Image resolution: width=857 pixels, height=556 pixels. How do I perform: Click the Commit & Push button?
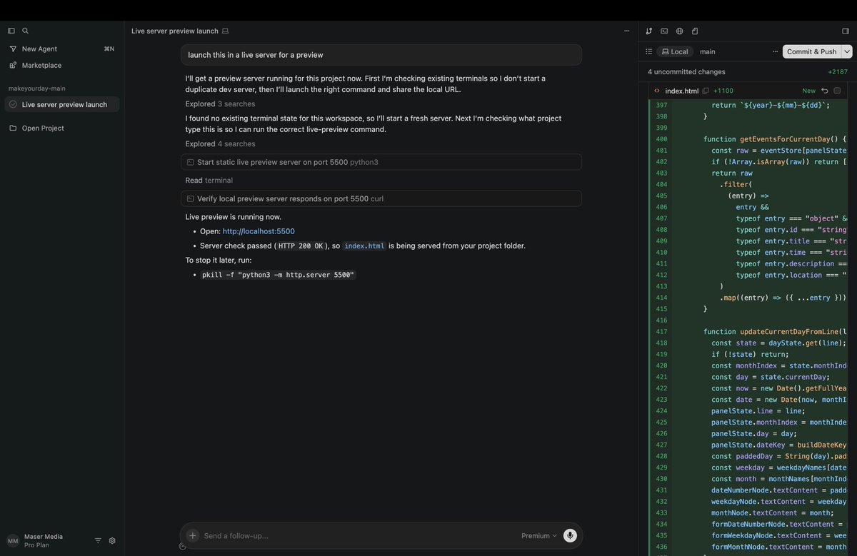[812, 51]
